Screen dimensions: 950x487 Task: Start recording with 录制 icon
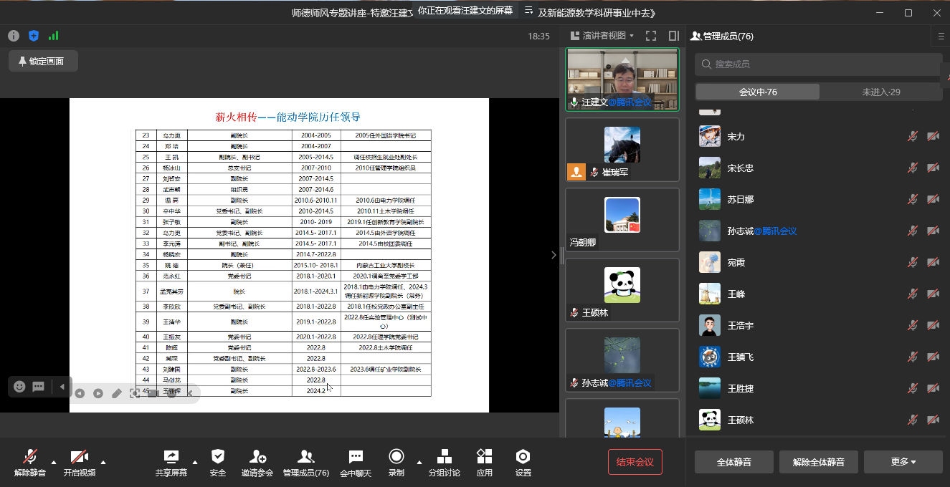pos(396,462)
